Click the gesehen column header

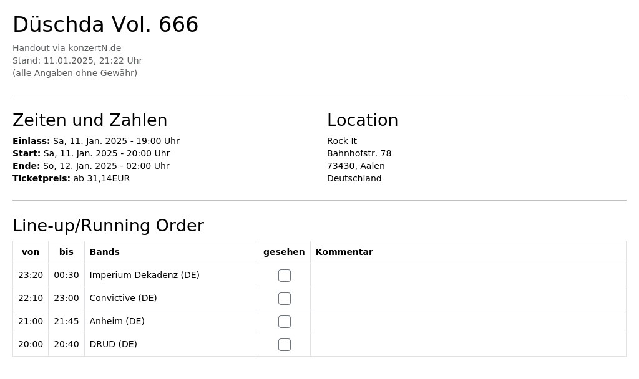coord(284,252)
